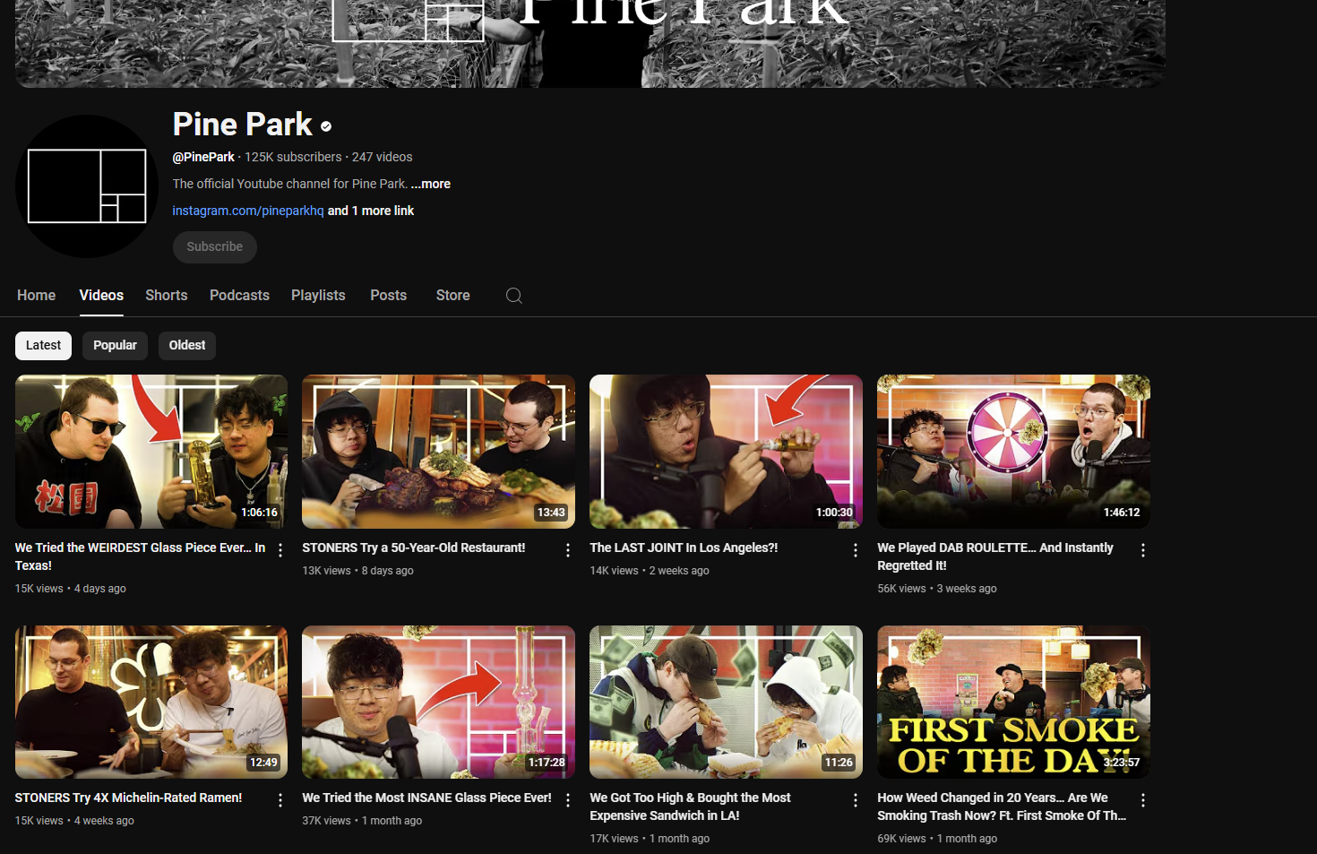Screen dimensions: 1317x854
Task: Play the 1:00:30 LAST JOINT thumbnail
Action: click(x=726, y=452)
